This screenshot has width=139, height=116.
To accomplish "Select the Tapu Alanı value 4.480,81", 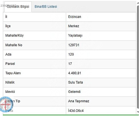I will [75, 73].
